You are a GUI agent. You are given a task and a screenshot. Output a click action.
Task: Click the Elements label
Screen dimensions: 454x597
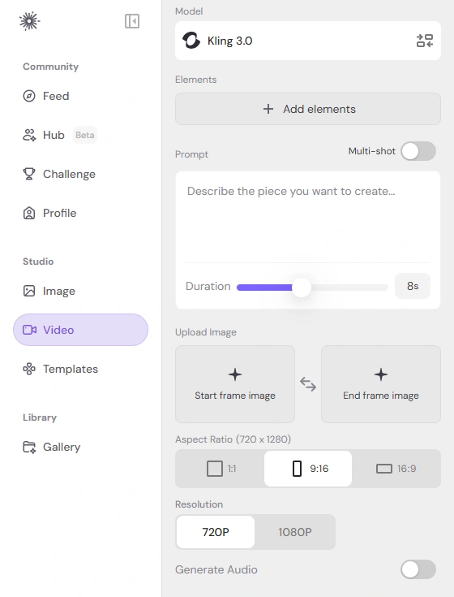[195, 80]
